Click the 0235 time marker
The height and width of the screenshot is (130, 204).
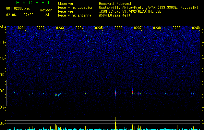click(99, 28)
